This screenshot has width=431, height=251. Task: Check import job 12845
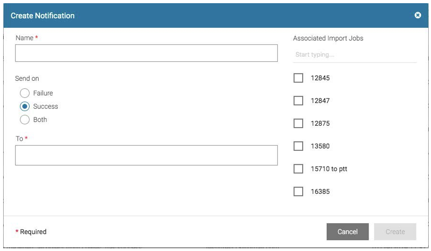(298, 78)
